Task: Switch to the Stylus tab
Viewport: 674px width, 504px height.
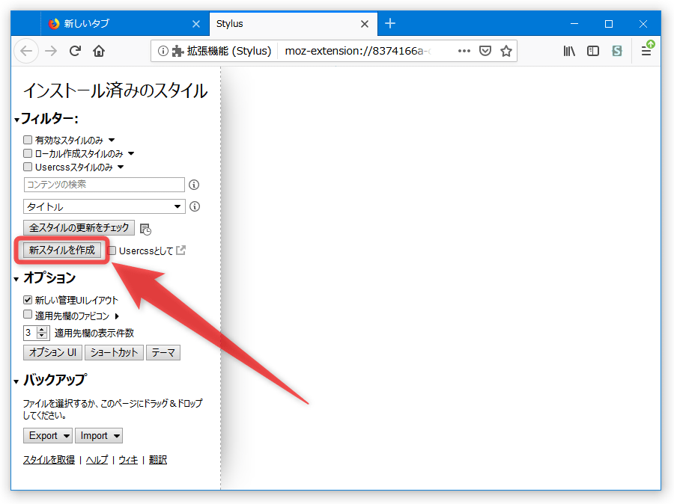Action: tap(294, 24)
